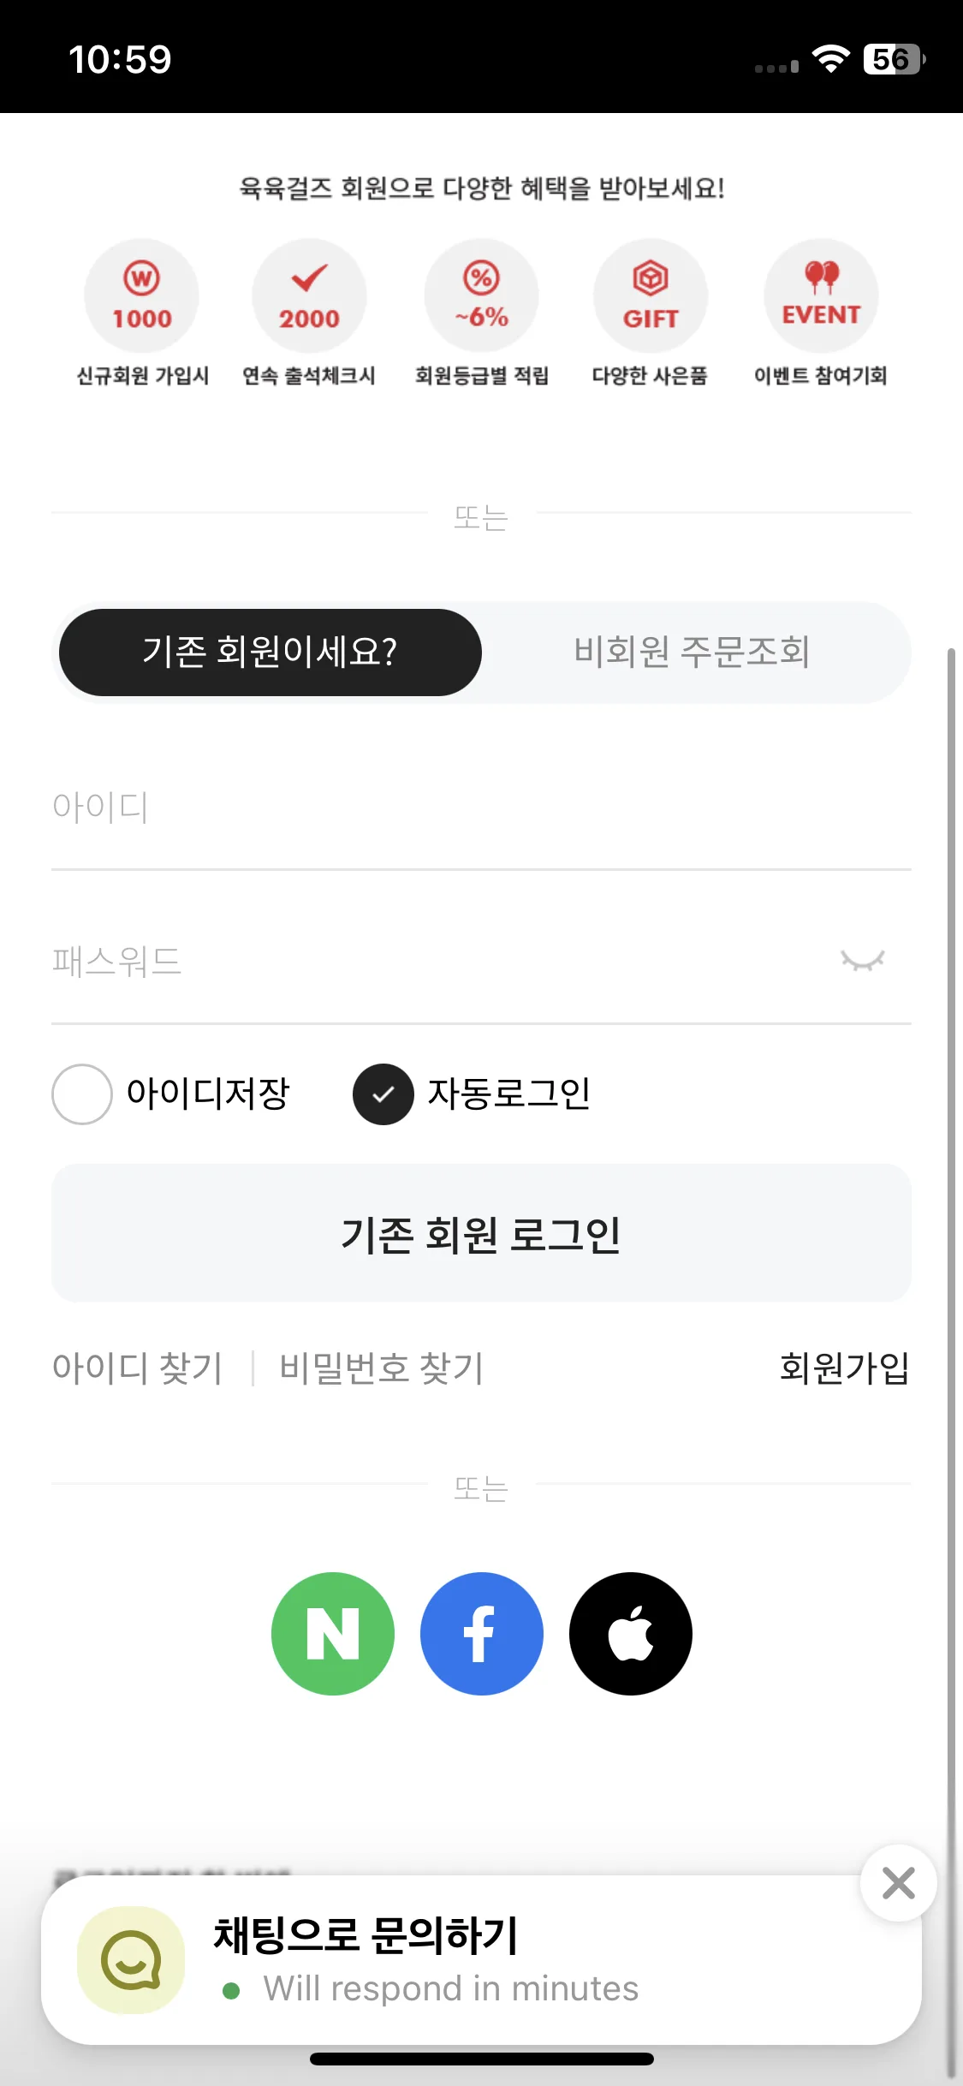Screen dimensions: 963x2086
Task: Sign in using the Facebook icon
Action: (481, 1633)
